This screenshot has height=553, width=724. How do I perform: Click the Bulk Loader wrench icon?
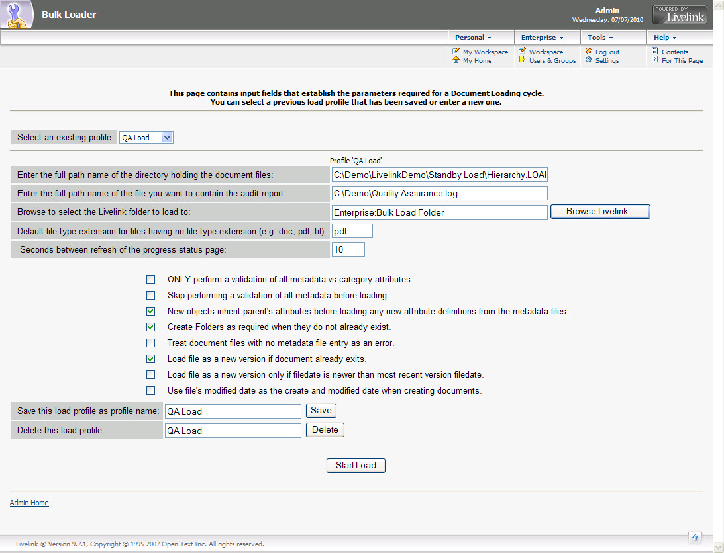pyautogui.click(x=17, y=15)
